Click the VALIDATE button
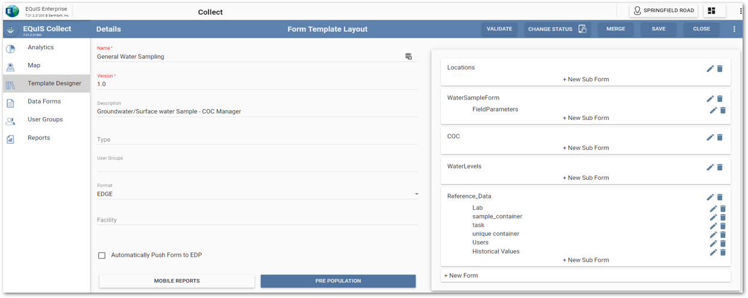This screenshot has width=748, height=298. [x=499, y=29]
